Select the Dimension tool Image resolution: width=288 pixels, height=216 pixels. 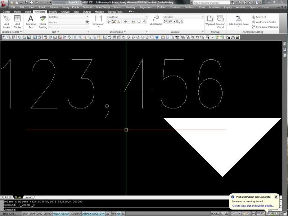pyautogui.click(x=98, y=20)
